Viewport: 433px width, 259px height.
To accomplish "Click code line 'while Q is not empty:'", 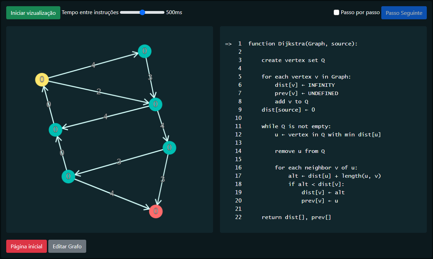I will click(x=296, y=126).
